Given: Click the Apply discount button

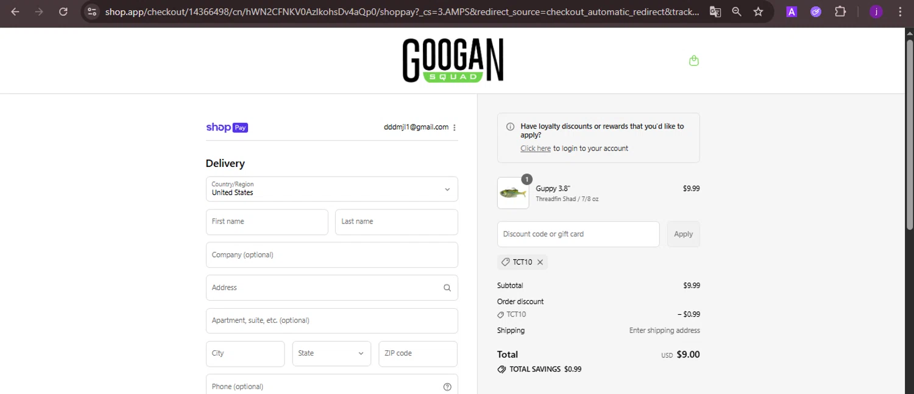Looking at the screenshot, I should [684, 234].
